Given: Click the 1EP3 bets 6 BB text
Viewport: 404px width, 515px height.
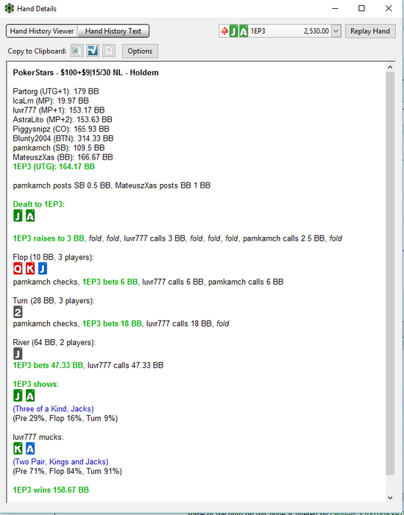Looking at the screenshot, I should (110, 282).
